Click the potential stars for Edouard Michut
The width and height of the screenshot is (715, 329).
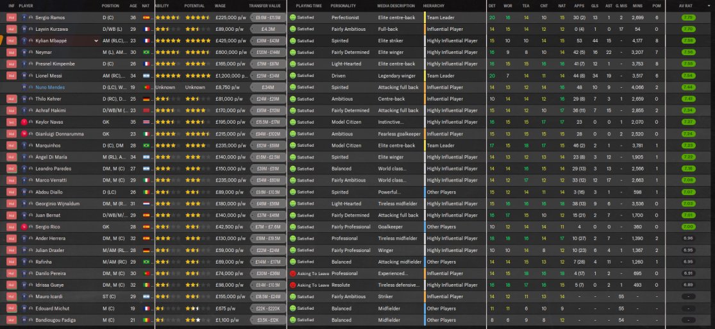198,308
